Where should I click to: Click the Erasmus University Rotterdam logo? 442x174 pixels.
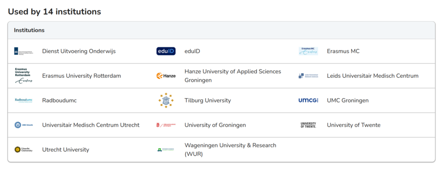pyautogui.click(x=24, y=76)
